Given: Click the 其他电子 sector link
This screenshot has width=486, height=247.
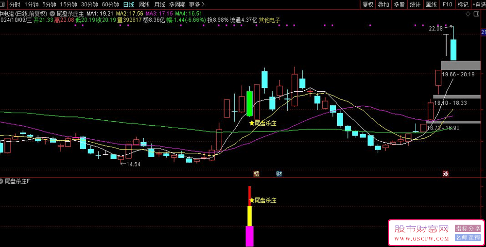Looking at the screenshot, I should pyautogui.click(x=270, y=20).
